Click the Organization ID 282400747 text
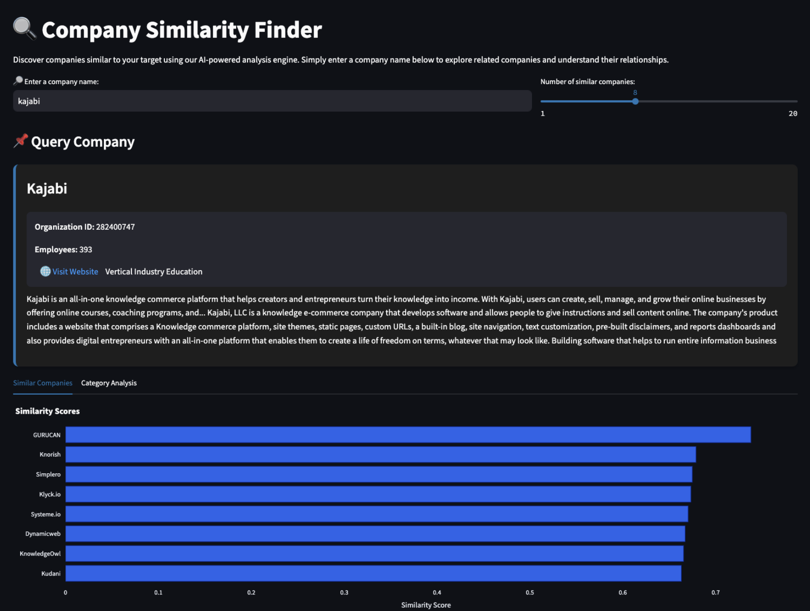 [x=85, y=227]
